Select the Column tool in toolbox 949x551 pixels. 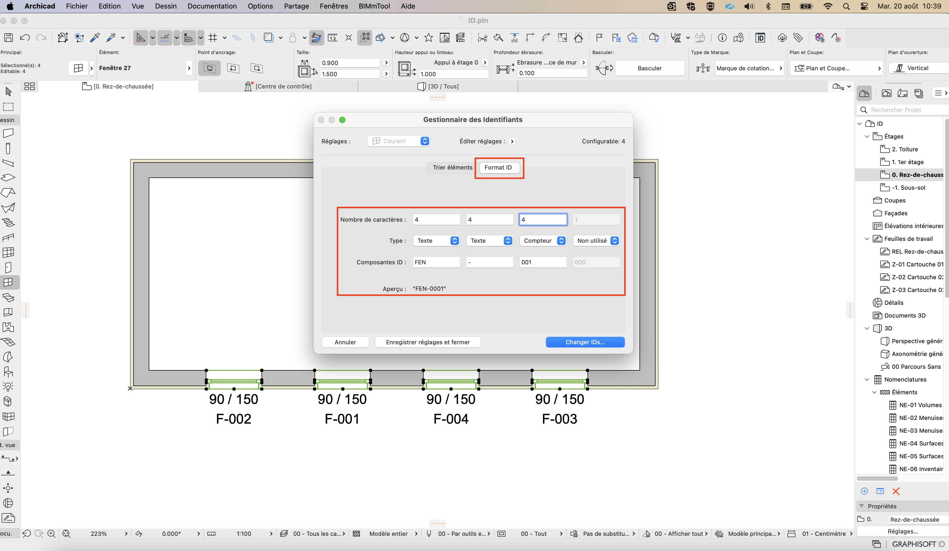click(x=8, y=148)
